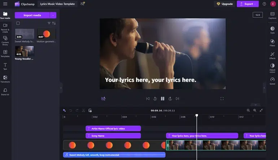Duplicate the selected clip icon
The height and width of the screenshot is (160, 278).
[x=90, y=110]
